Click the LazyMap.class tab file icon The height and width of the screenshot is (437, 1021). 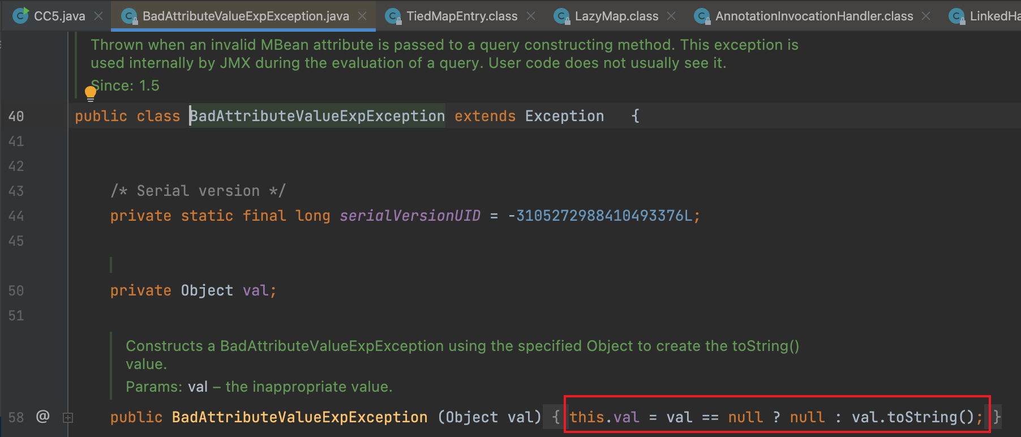point(561,16)
